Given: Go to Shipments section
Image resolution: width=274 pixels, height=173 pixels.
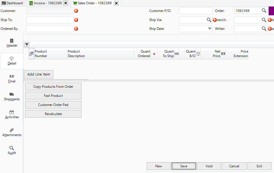Looking at the screenshot, I should pyautogui.click(x=12, y=97).
